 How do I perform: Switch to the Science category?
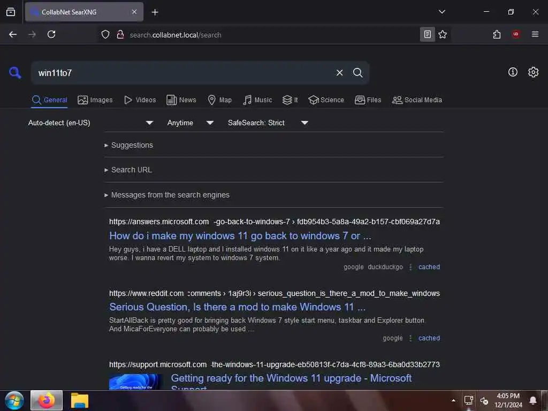click(326, 100)
